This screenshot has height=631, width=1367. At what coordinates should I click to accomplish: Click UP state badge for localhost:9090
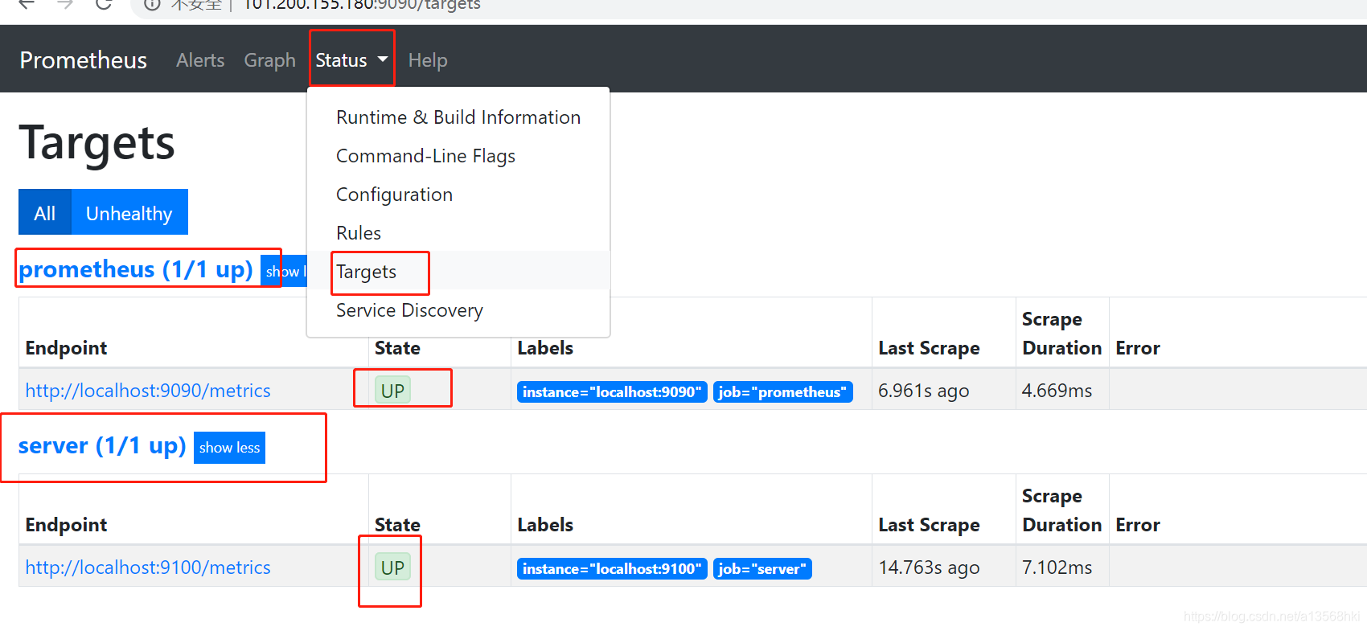click(x=392, y=391)
